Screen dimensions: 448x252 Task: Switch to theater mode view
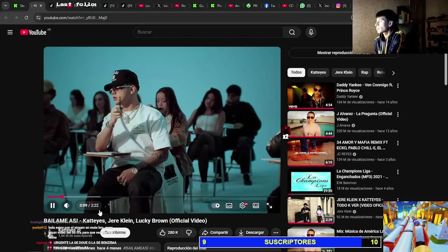pos(256,205)
